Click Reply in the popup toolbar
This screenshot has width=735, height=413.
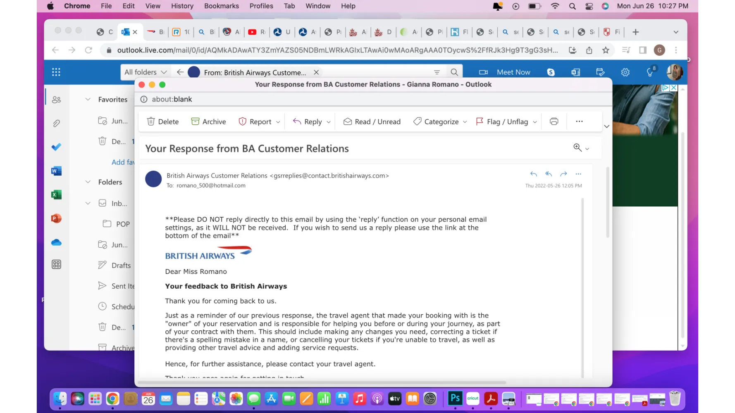pyautogui.click(x=307, y=121)
